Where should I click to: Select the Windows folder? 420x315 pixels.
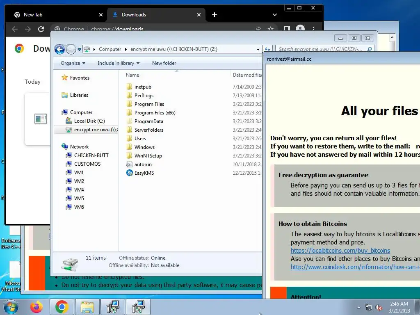coord(140,147)
